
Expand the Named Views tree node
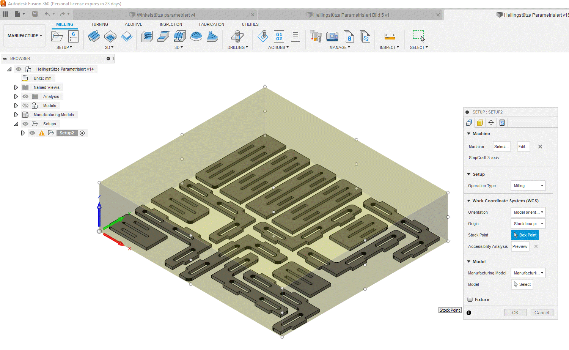tap(16, 87)
